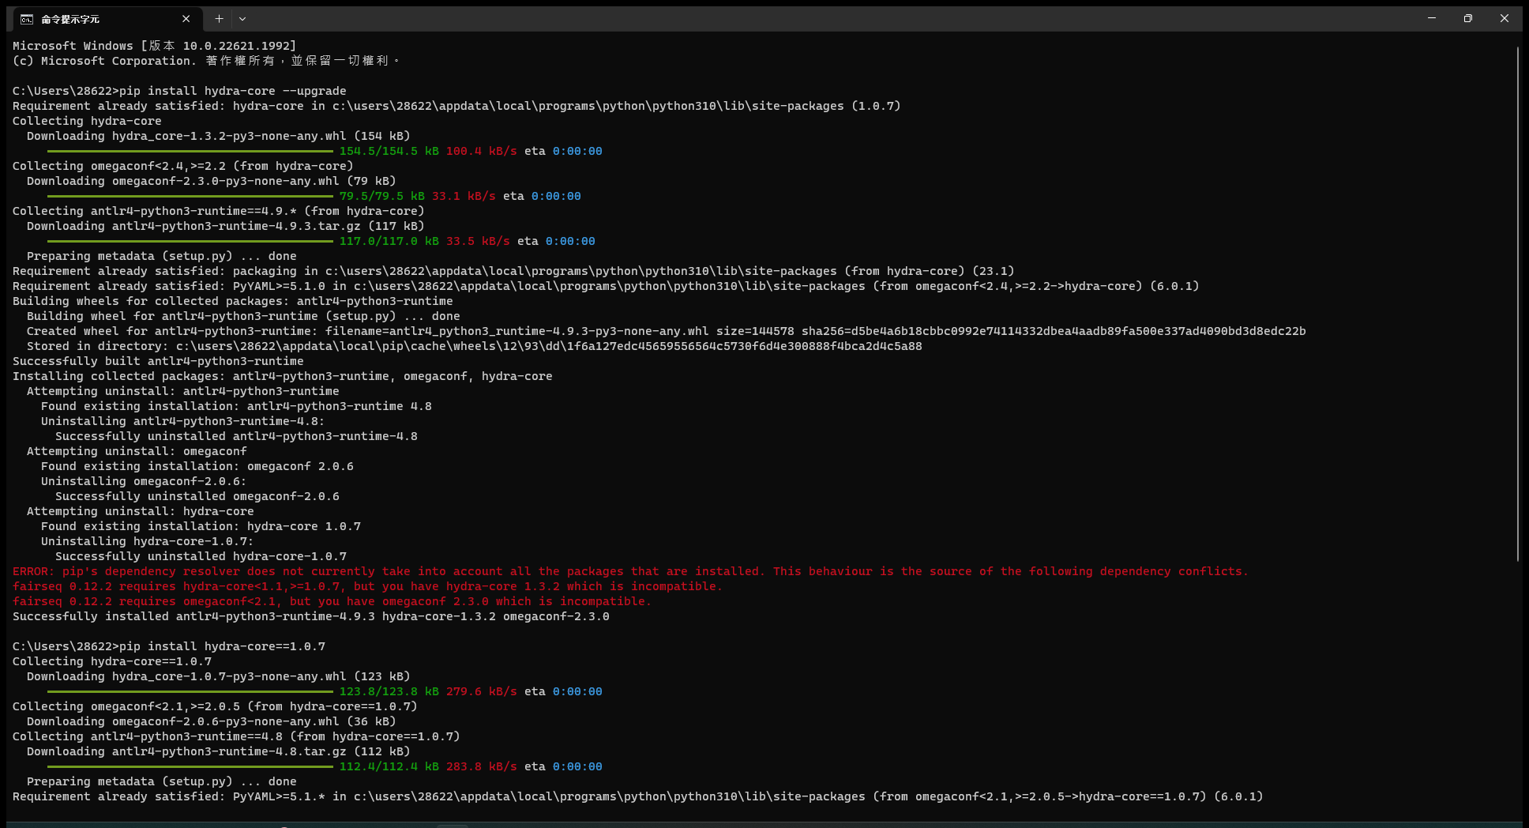This screenshot has width=1529, height=828.
Task: Click the maximize icon in the title bar
Action: click(x=1467, y=18)
